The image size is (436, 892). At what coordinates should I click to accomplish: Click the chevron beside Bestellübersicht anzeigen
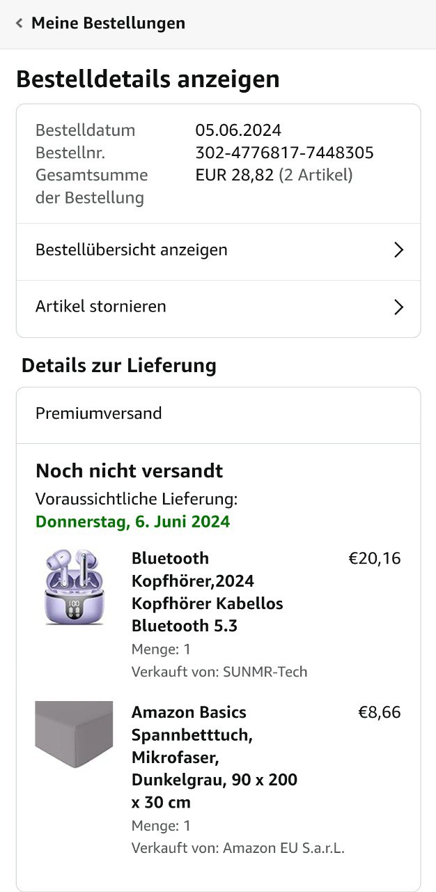[398, 250]
